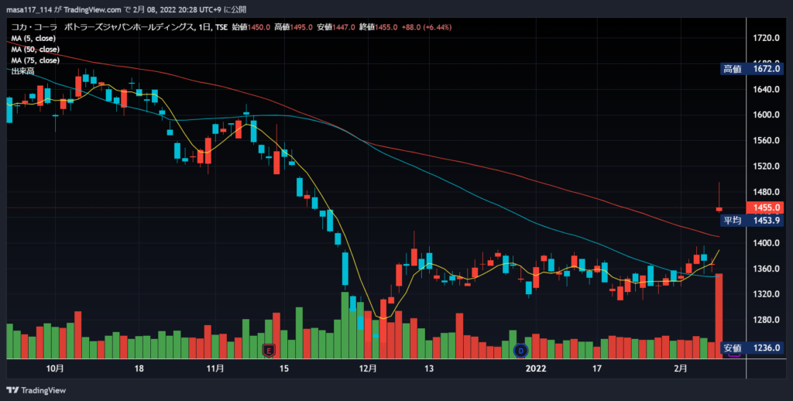Click the 1720.0 price axis label
Image resolution: width=793 pixels, height=401 pixels.
(766, 38)
